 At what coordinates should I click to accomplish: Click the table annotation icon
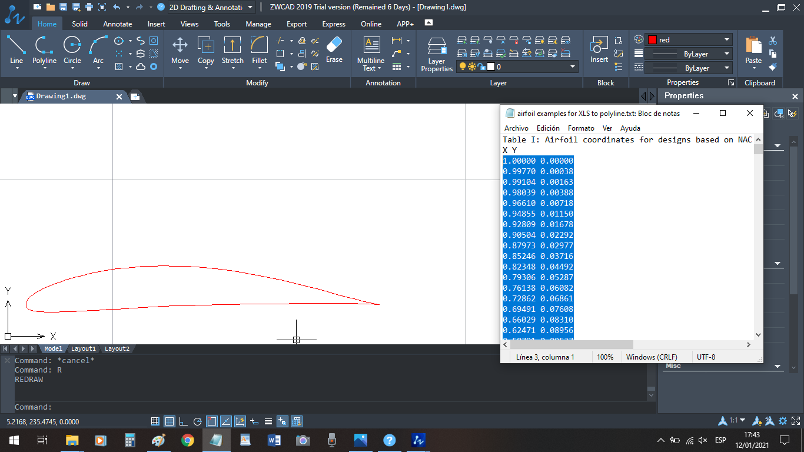point(397,67)
